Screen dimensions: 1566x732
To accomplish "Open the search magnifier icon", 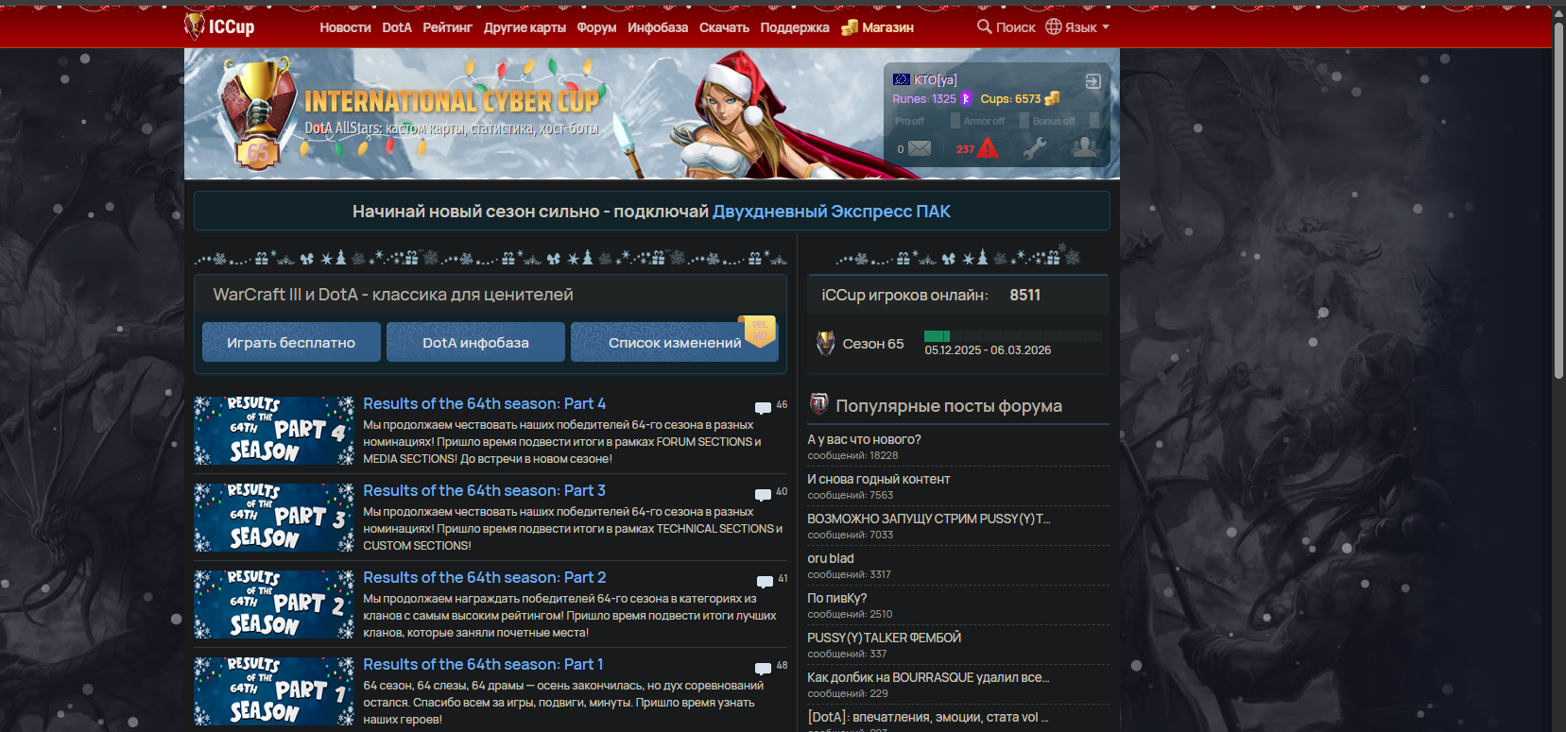I will point(985,26).
